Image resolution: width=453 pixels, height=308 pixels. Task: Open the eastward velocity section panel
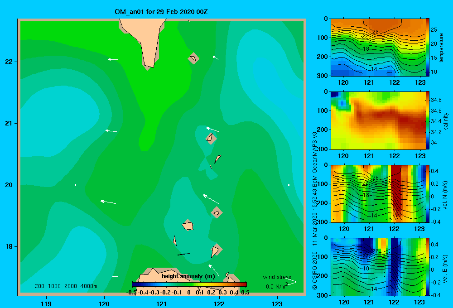(x=378, y=266)
